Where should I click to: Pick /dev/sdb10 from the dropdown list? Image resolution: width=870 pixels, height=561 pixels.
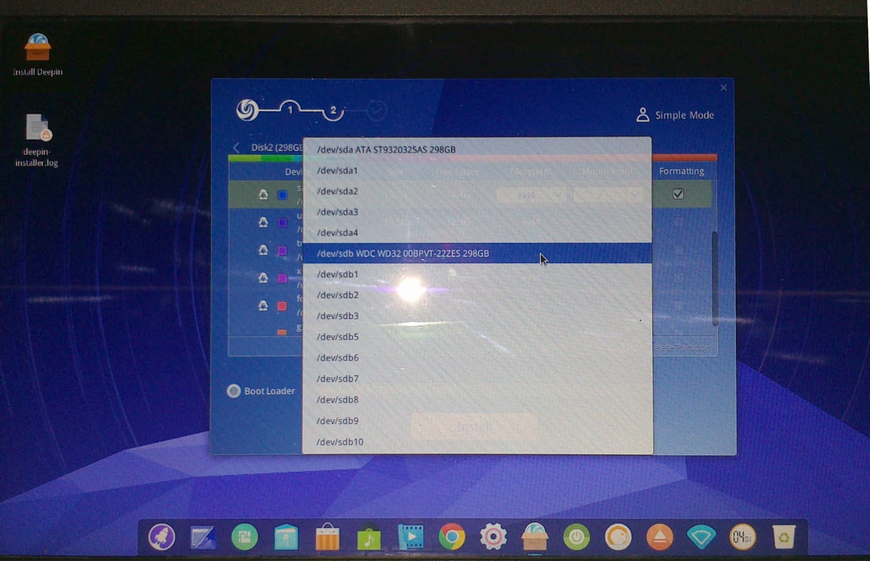point(477,442)
